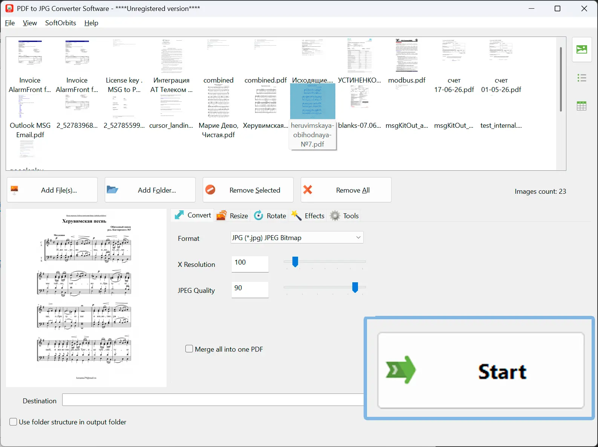This screenshot has height=447, width=598.
Task: Select the Исходящие... file thumbnail
Action: pyautogui.click(x=313, y=61)
